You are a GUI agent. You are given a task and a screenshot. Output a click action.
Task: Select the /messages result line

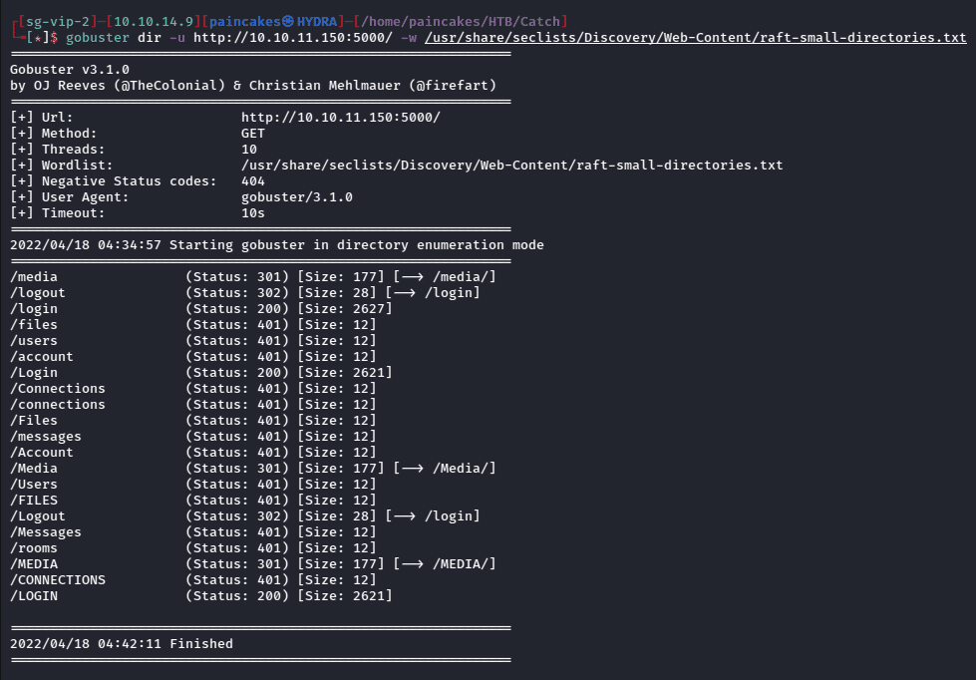click(193, 437)
